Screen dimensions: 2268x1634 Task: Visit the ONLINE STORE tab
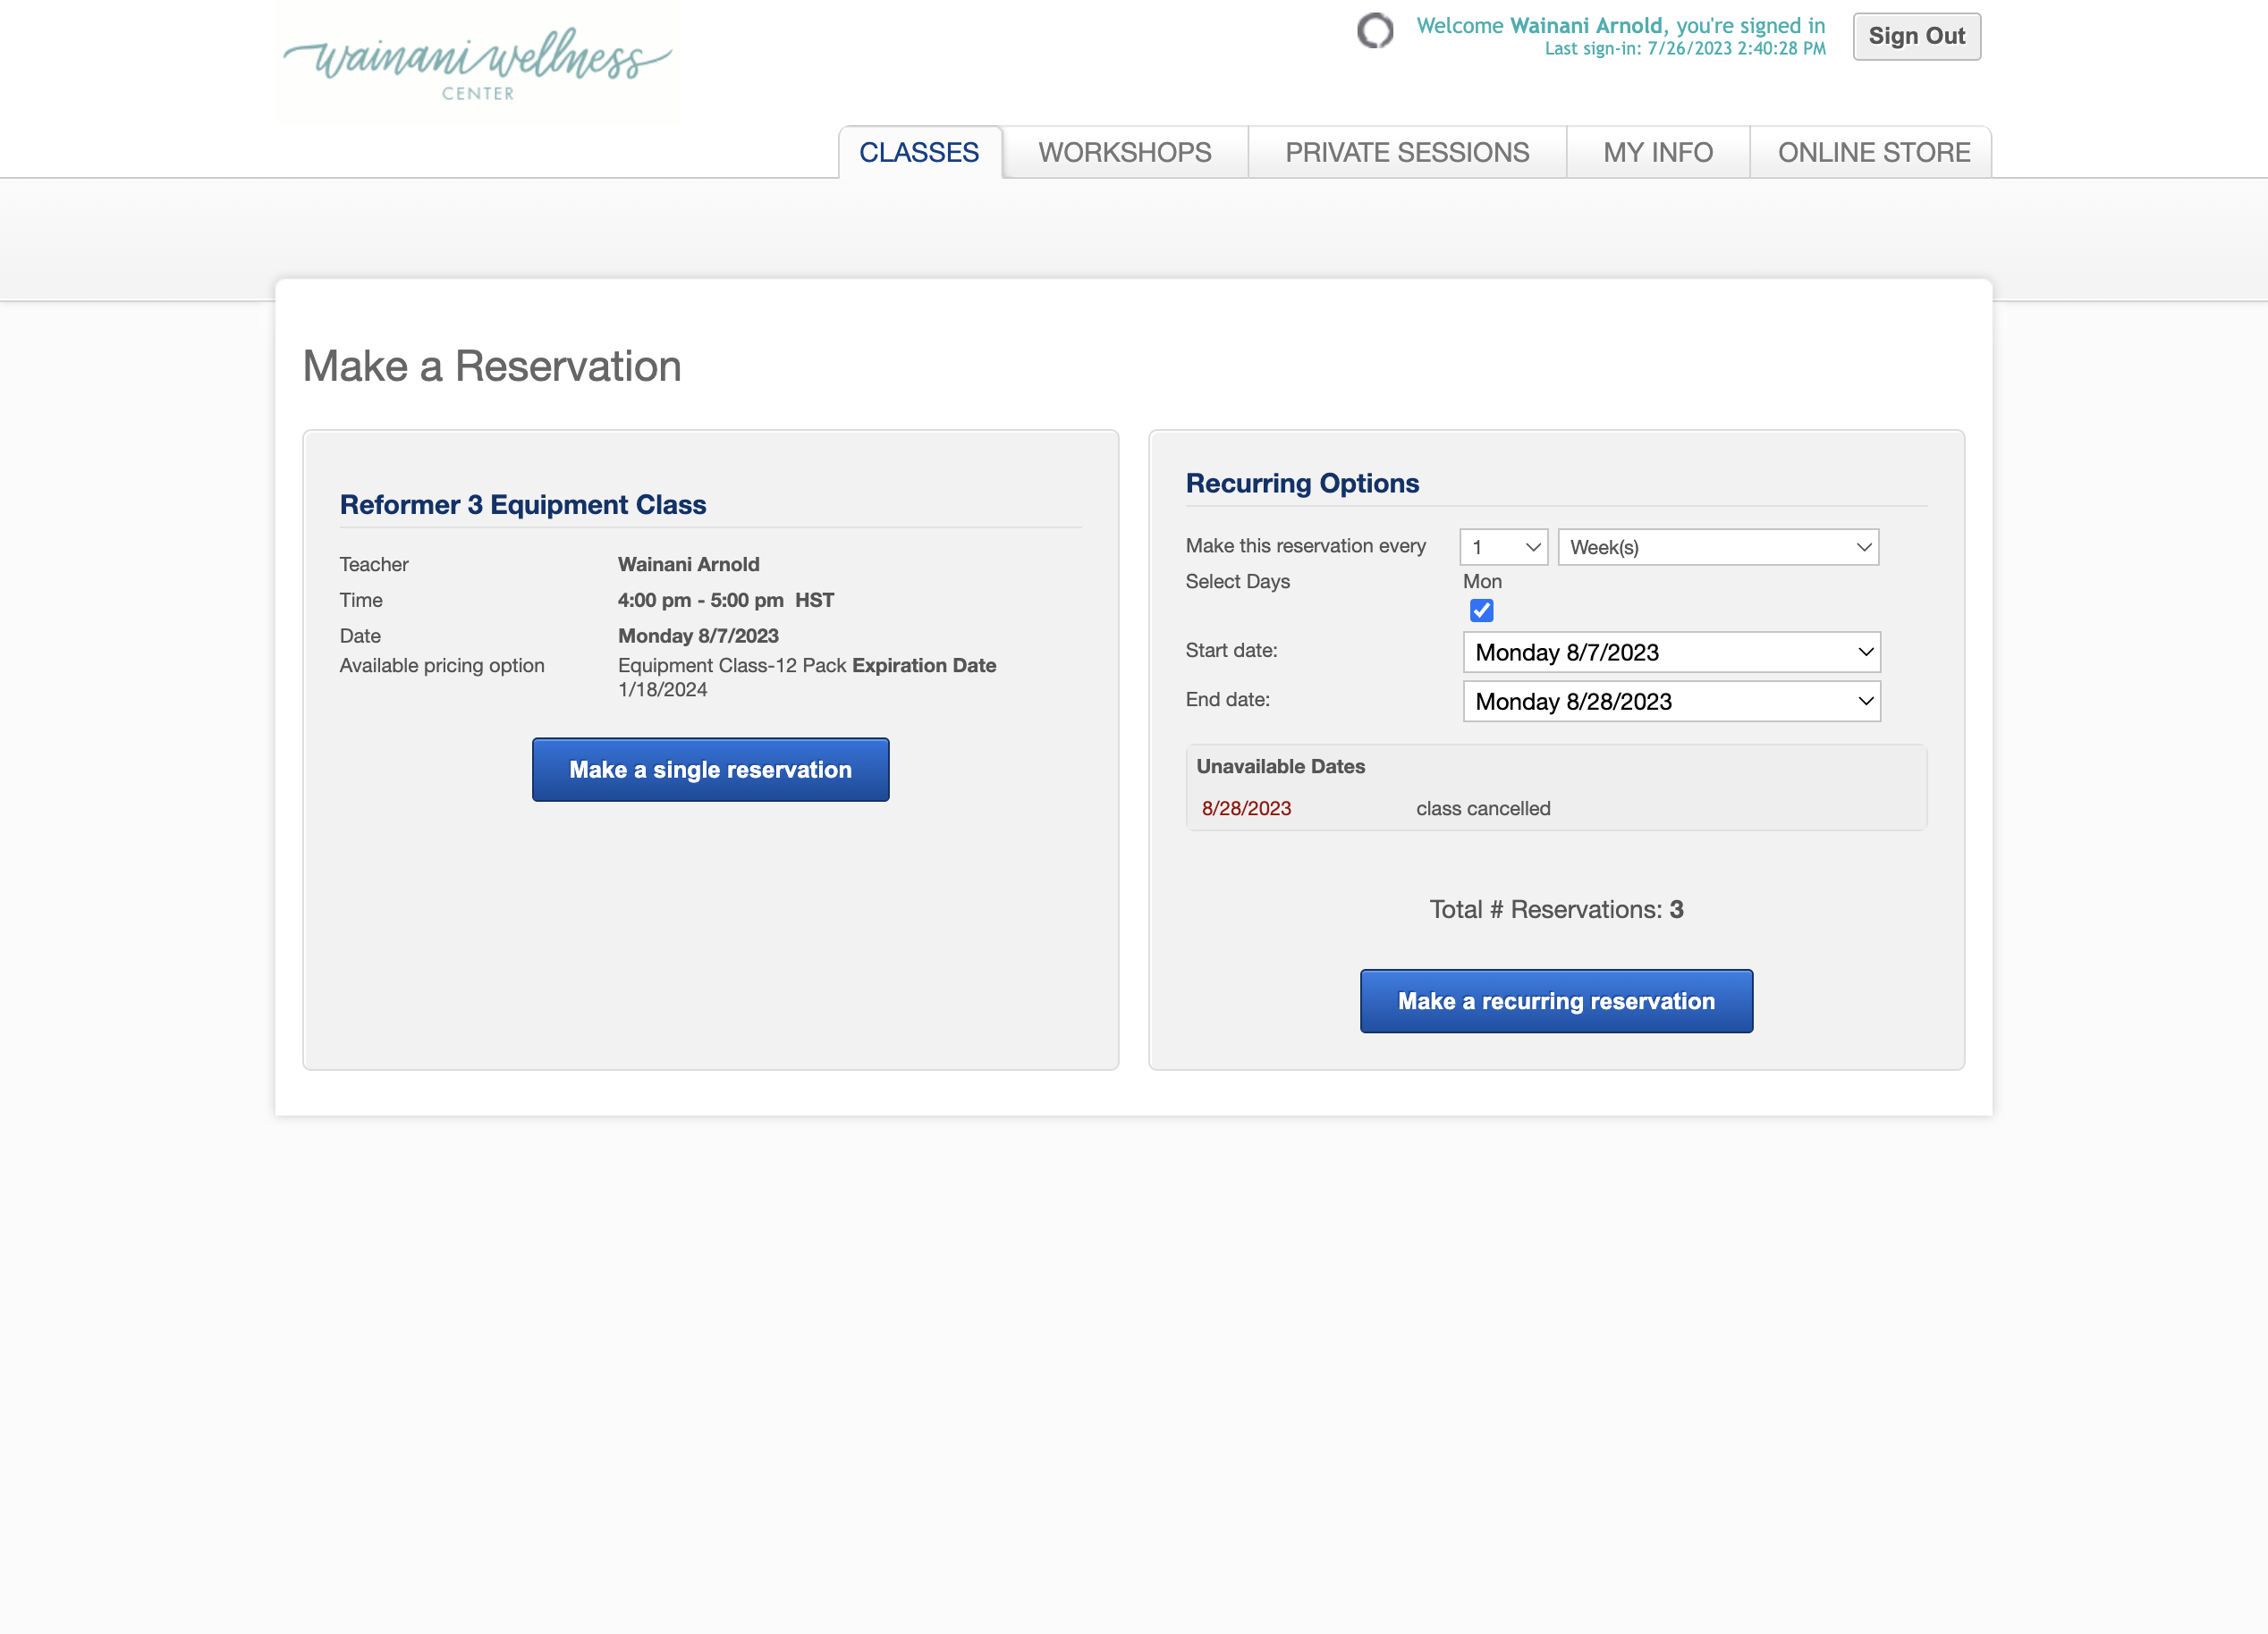(x=1873, y=152)
